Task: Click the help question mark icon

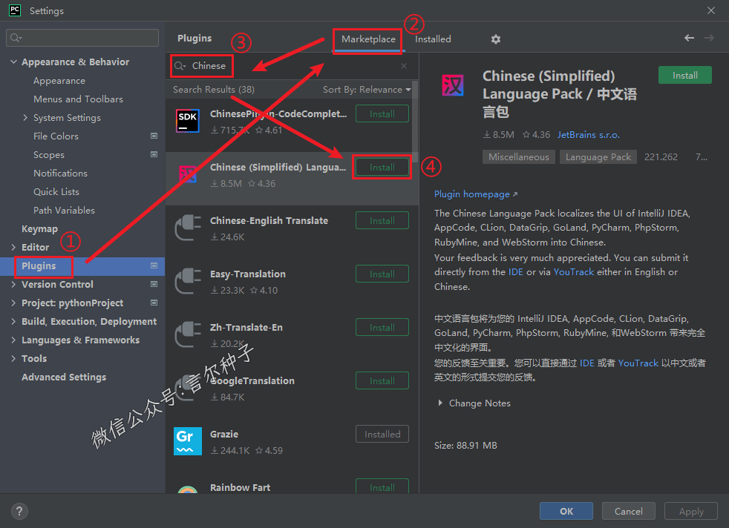Action: click(19, 511)
